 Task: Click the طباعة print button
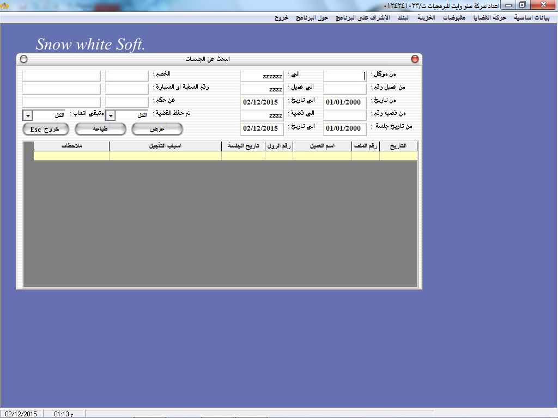tap(100, 129)
